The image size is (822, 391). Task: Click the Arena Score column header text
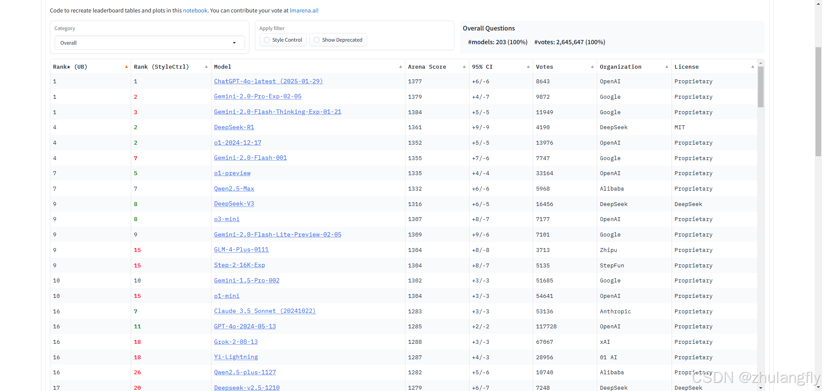coord(427,67)
